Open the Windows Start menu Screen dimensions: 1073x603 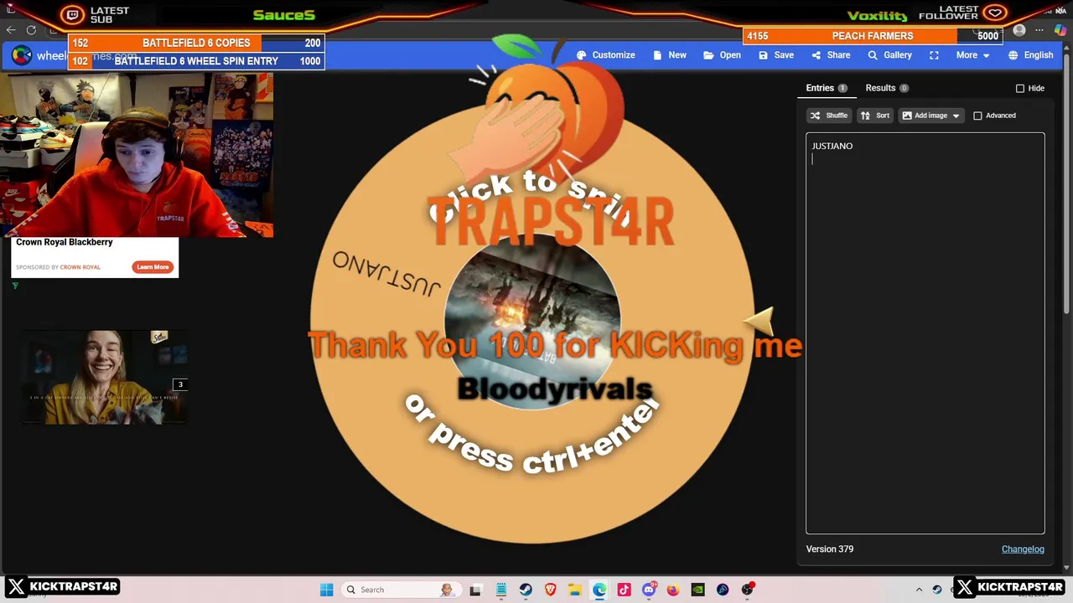click(x=326, y=590)
